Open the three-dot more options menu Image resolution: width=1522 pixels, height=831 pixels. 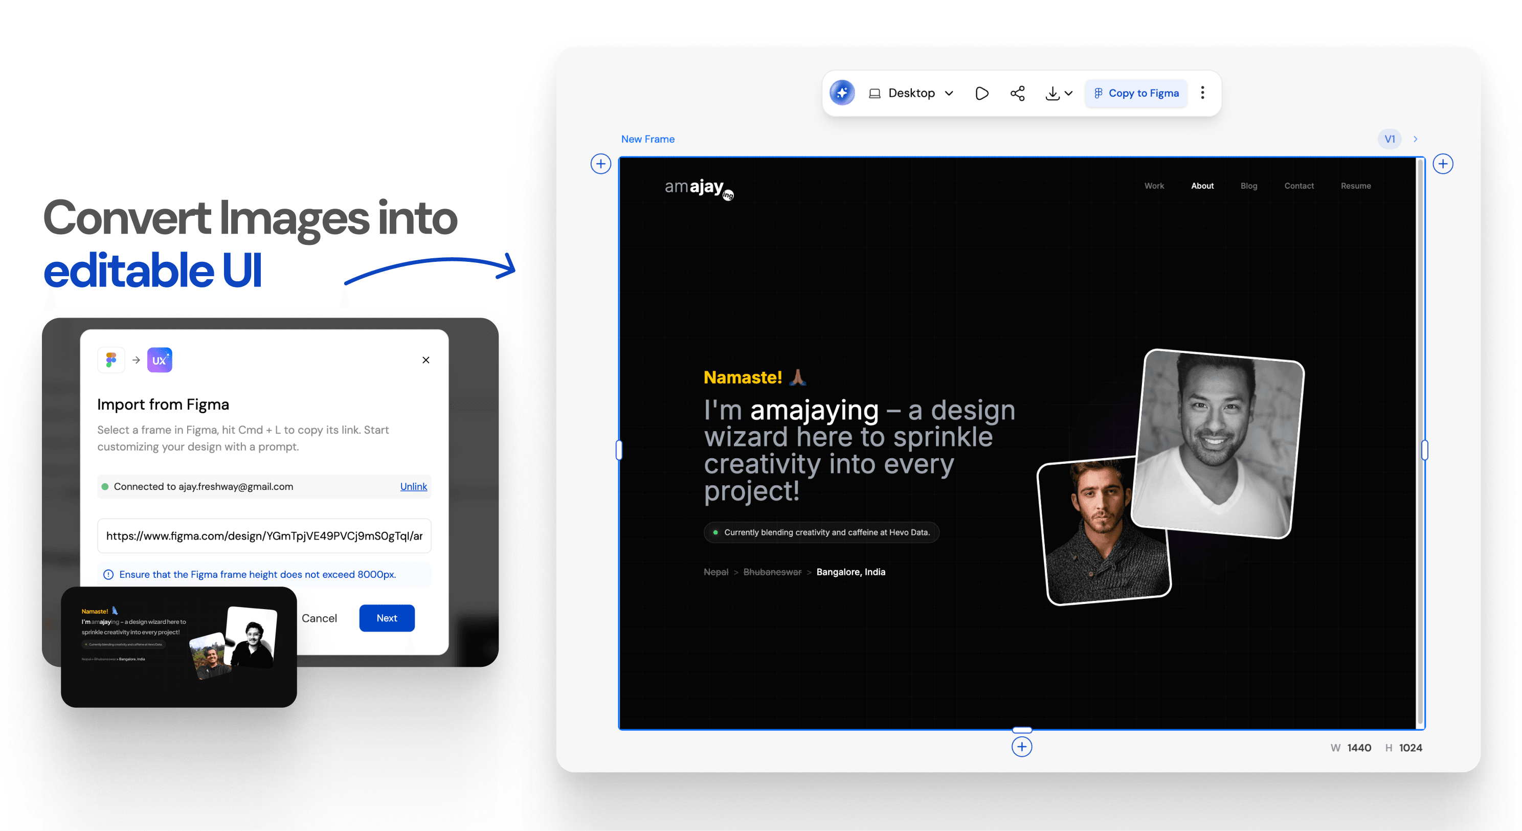1202,93
